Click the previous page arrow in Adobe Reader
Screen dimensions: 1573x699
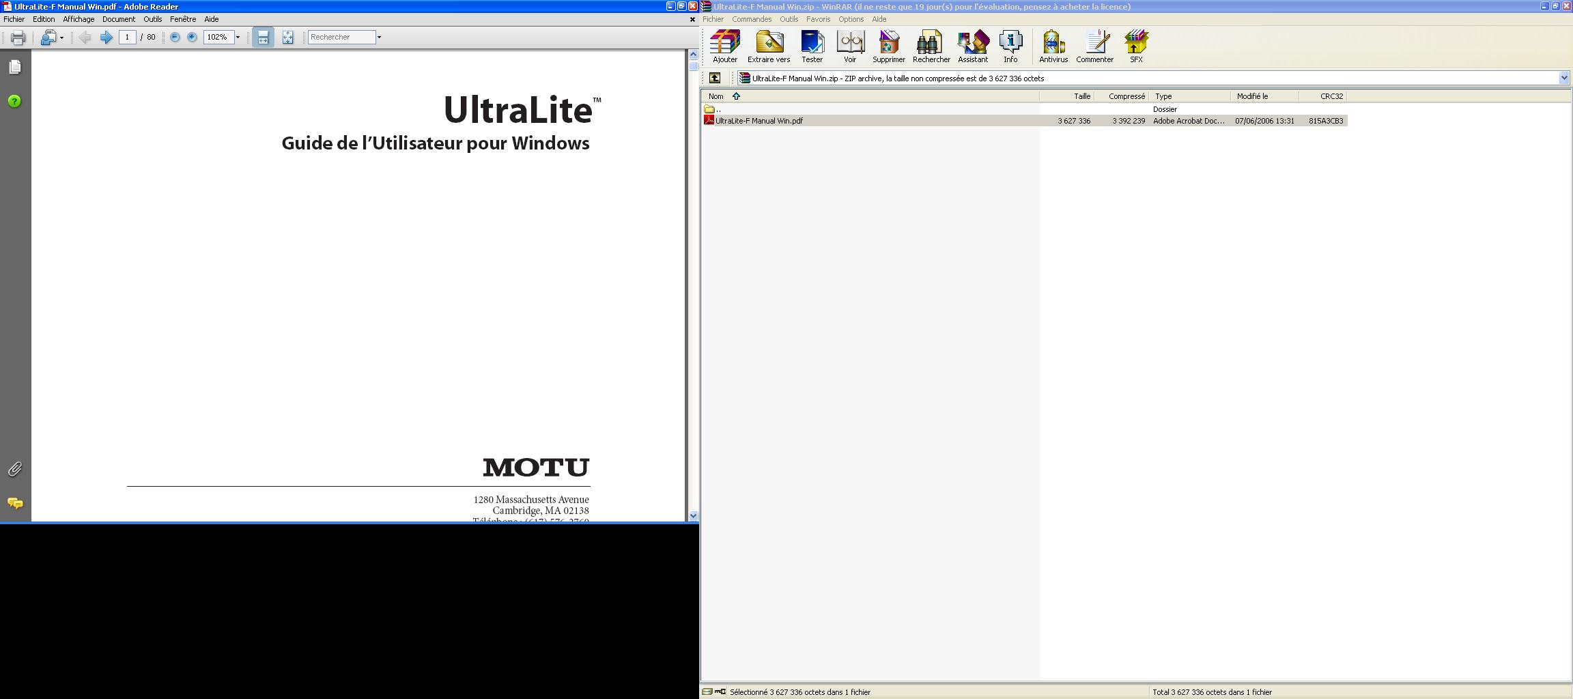pos(85,38)
